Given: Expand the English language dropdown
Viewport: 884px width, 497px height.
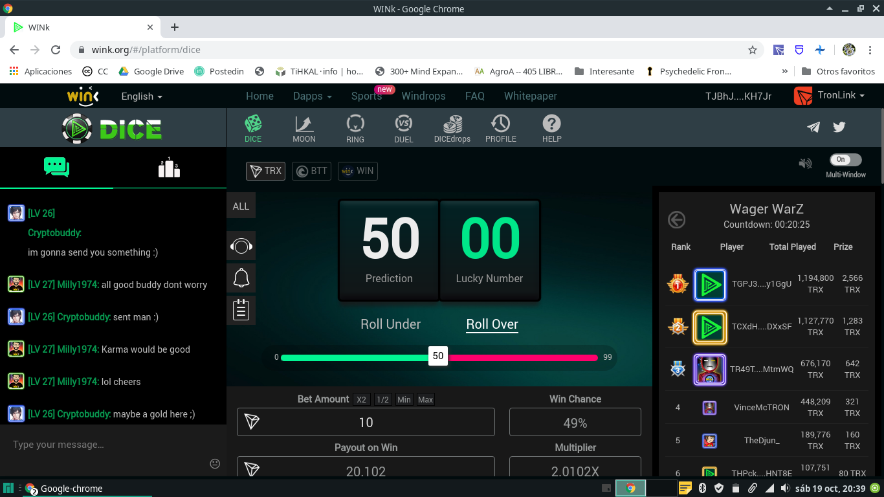Looking at the screenshot, I should (x=142, y=96).
